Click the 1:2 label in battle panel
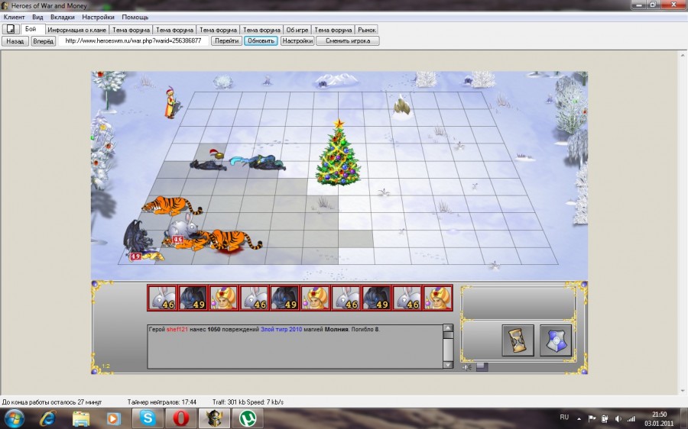688x429 pixels. (x=105, y=366)
